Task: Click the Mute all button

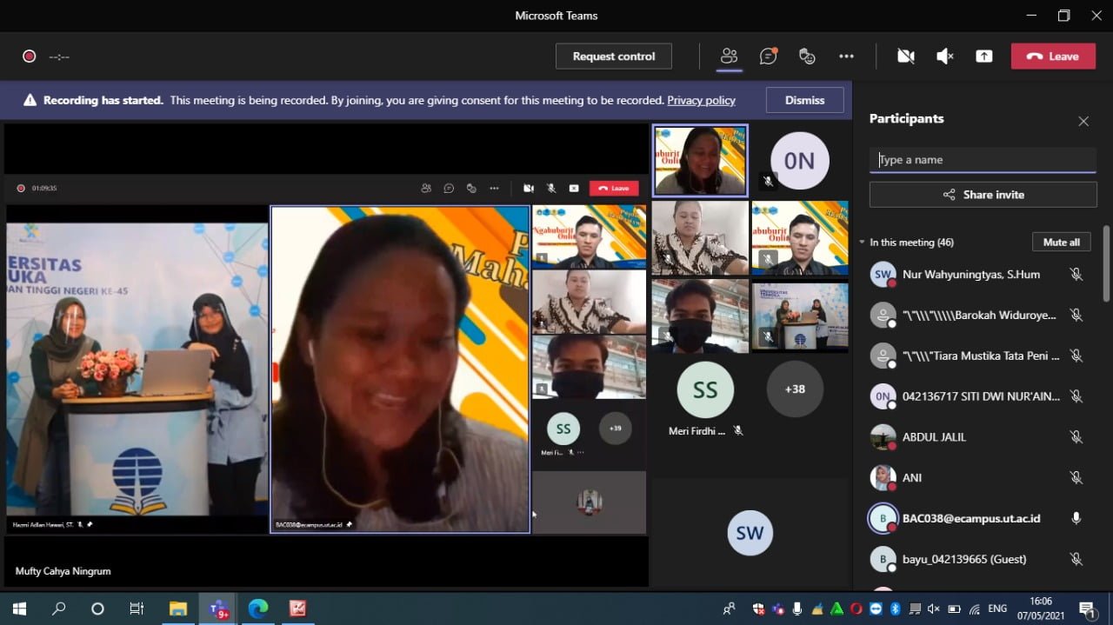Action: click(x=1061, y=243)
